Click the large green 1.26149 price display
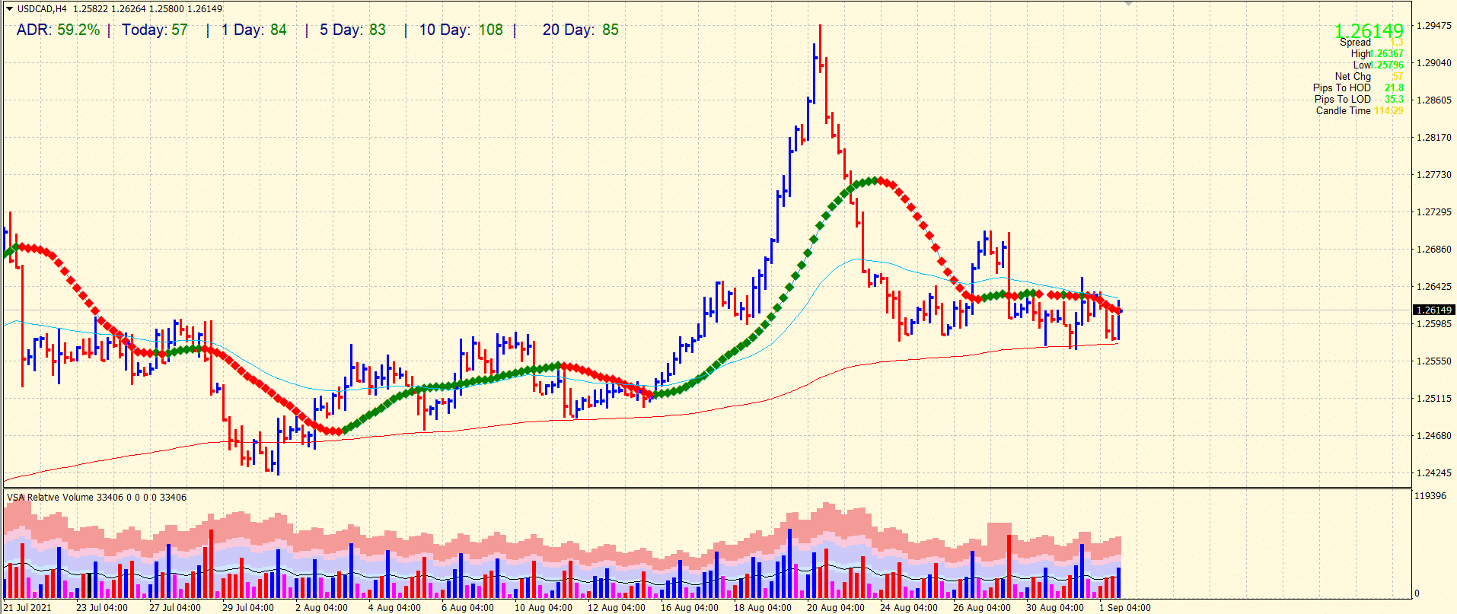The height and width of the screenshot is (614, 1457). [x=1369, y=31]
